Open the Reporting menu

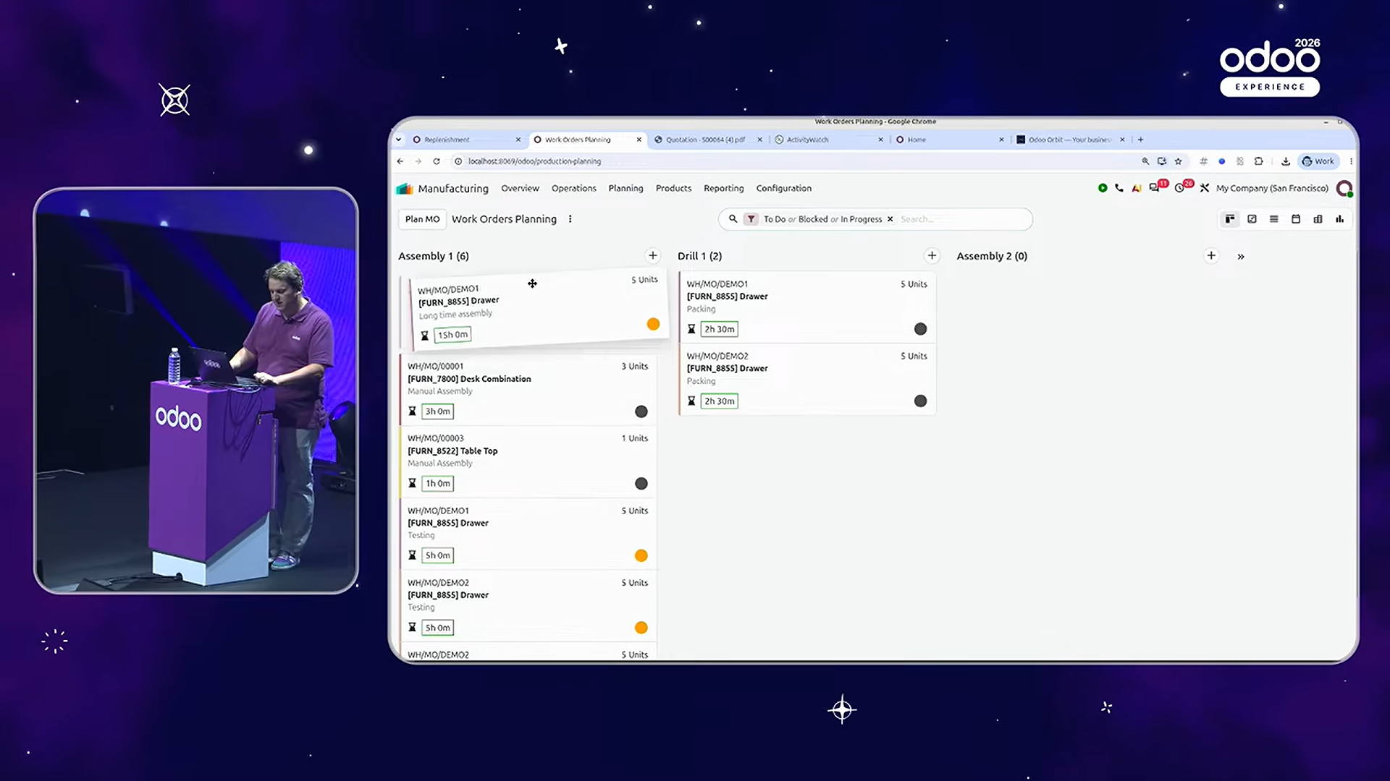(x=723, y=188)
